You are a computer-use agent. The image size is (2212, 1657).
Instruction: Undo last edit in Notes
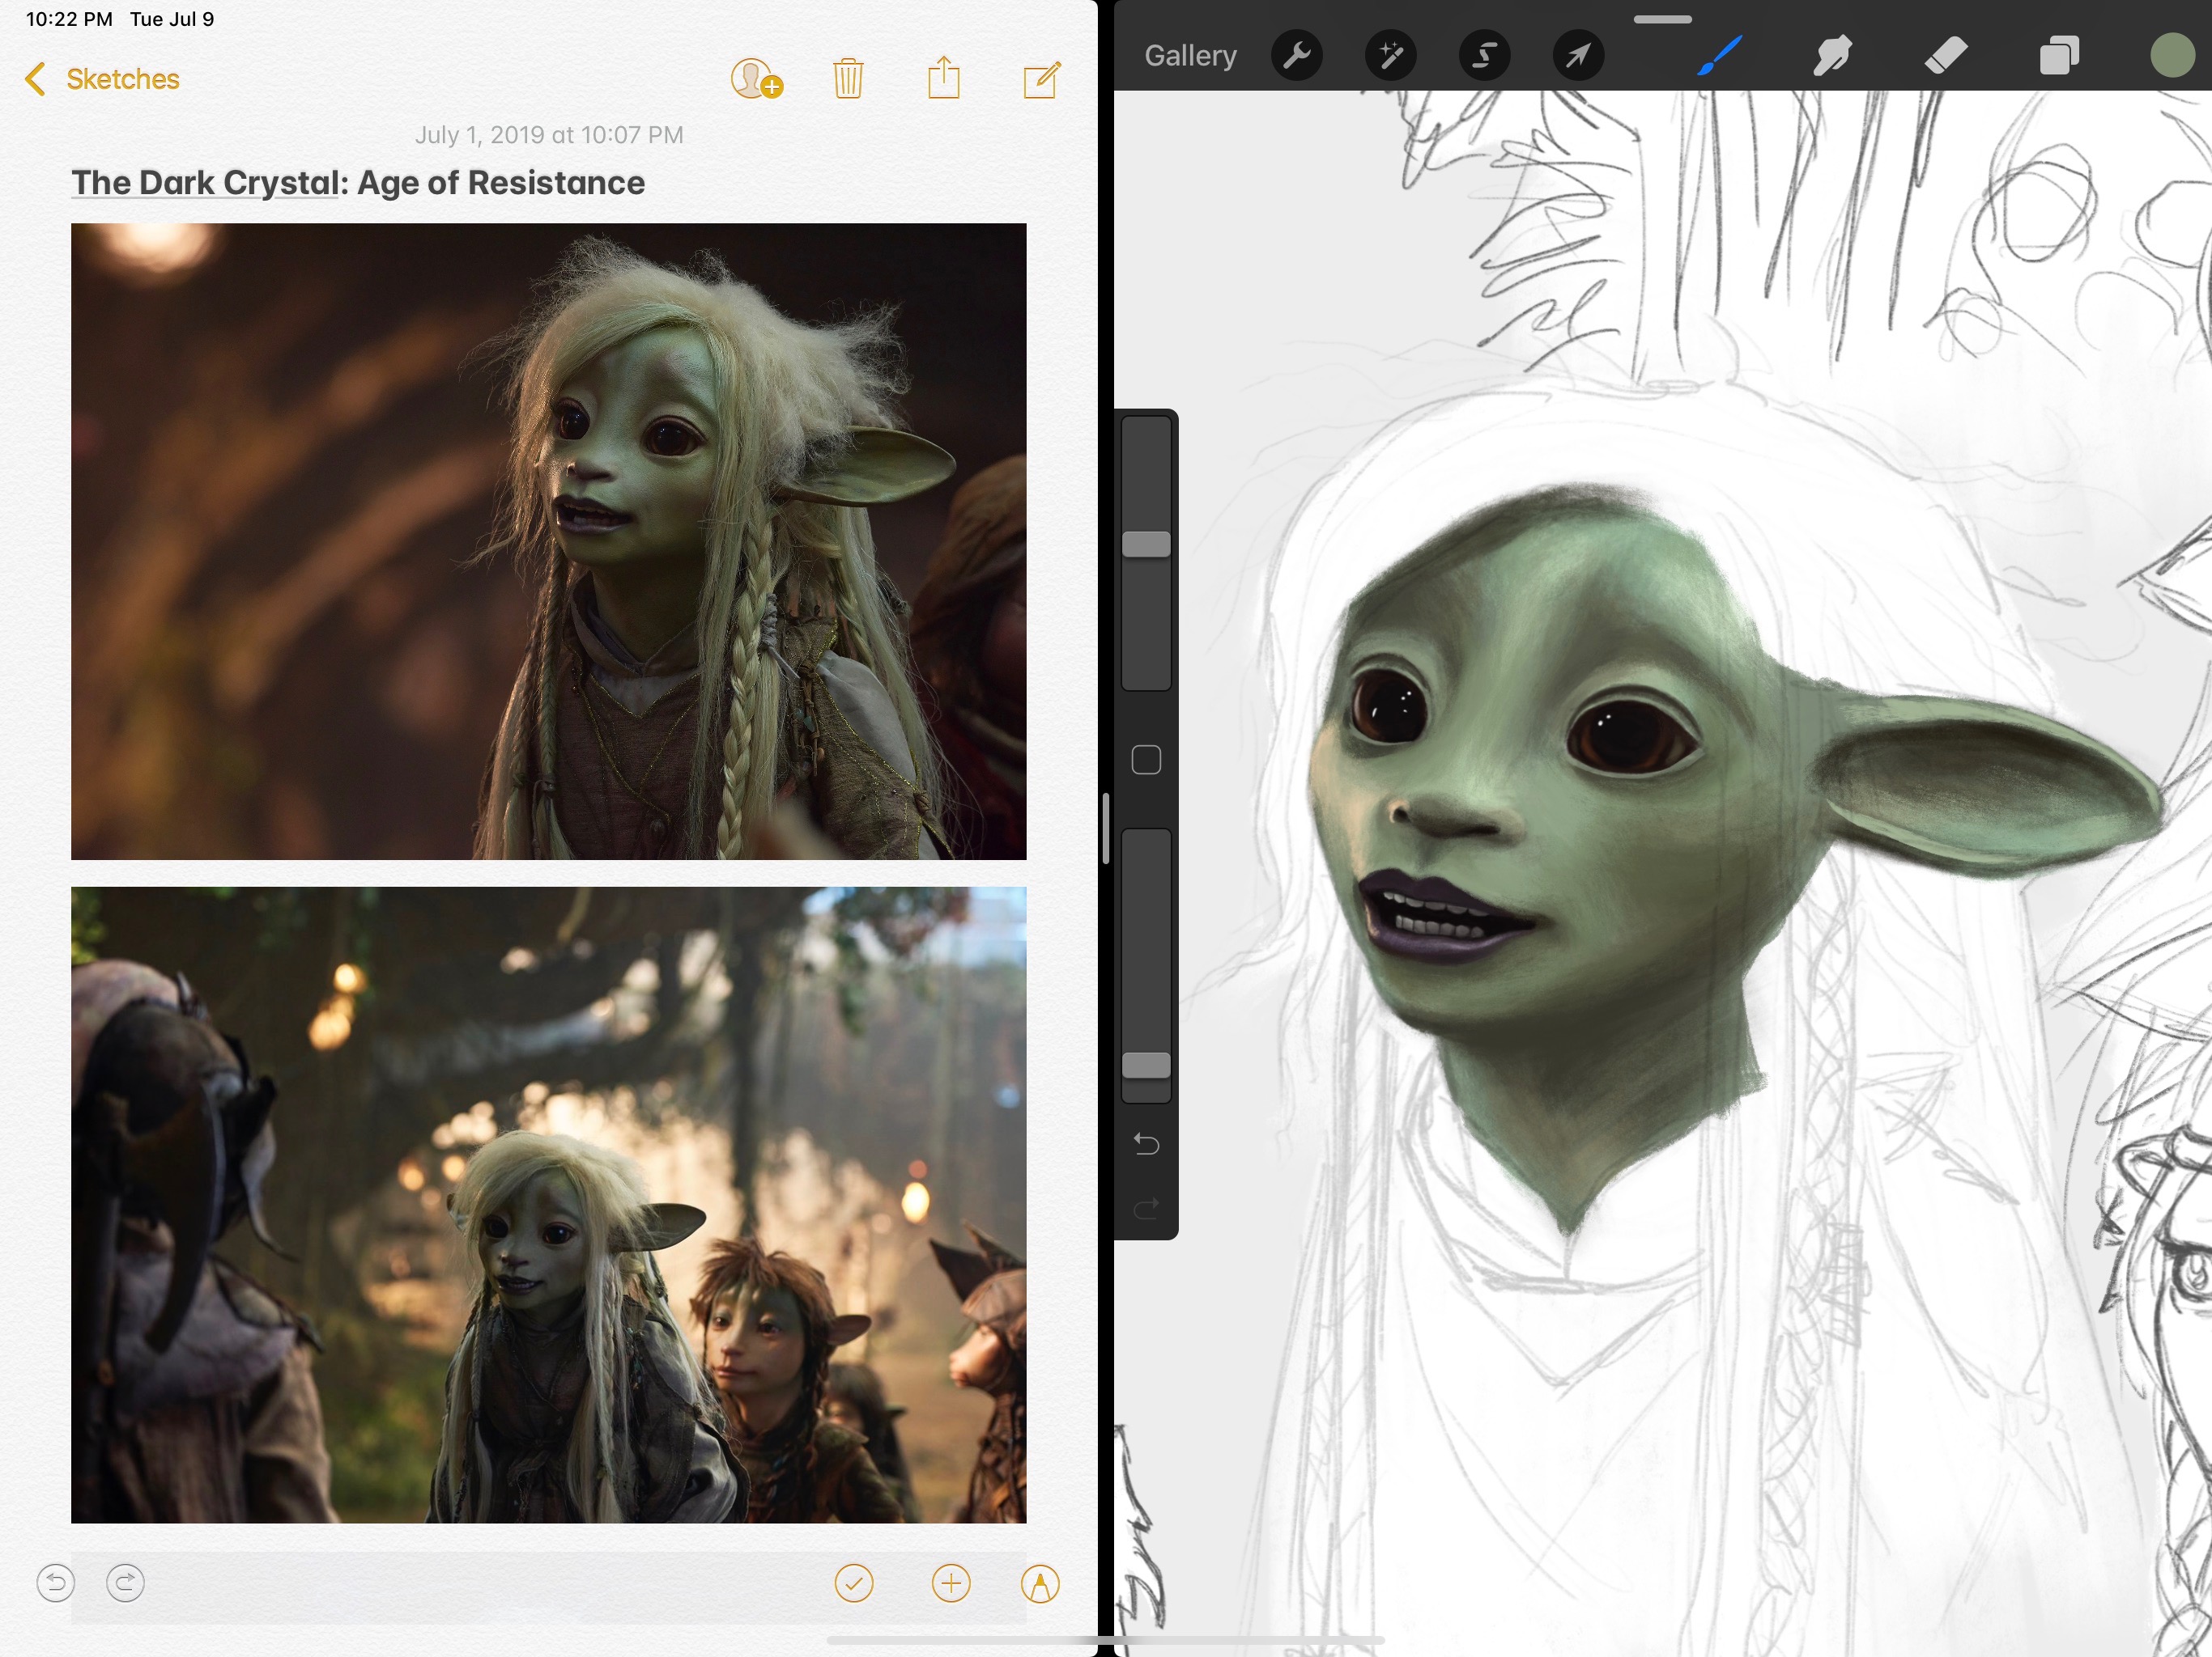[56, 1583]
